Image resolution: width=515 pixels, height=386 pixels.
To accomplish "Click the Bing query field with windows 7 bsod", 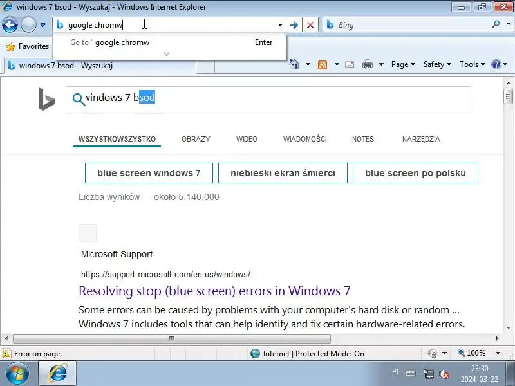I will (268, 100).
